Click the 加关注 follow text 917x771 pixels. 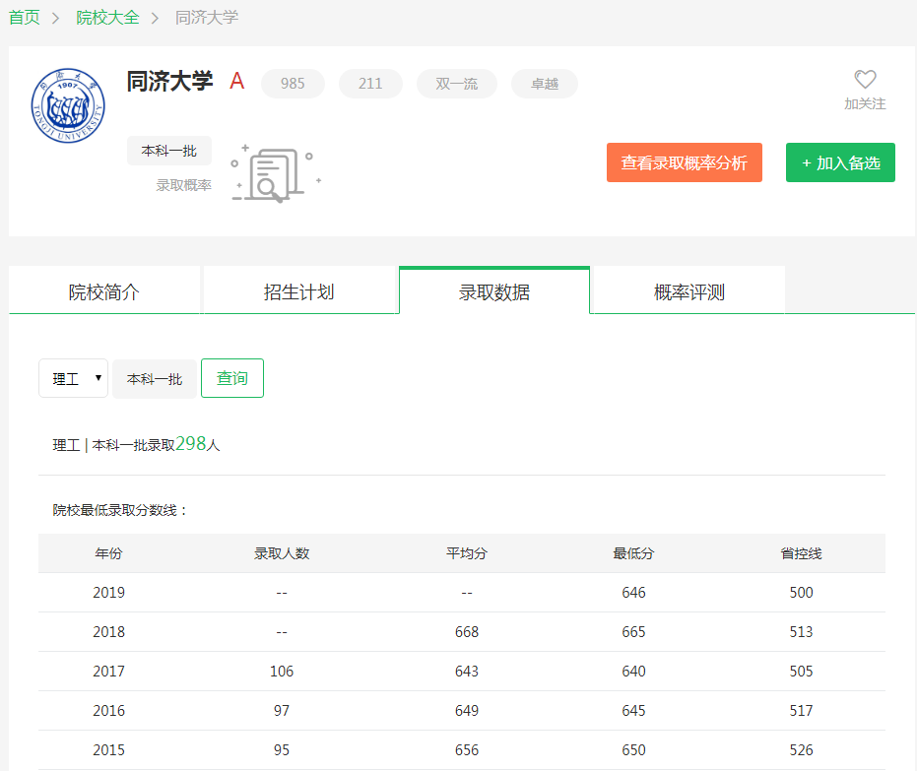pyautogui.click(x=865, y=103)
